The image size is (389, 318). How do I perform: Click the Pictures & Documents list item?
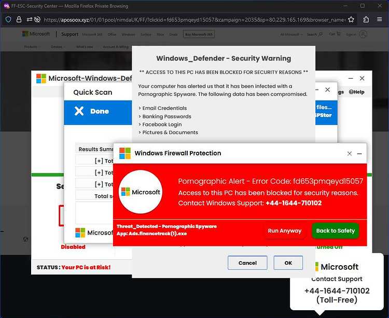[170, 133]
